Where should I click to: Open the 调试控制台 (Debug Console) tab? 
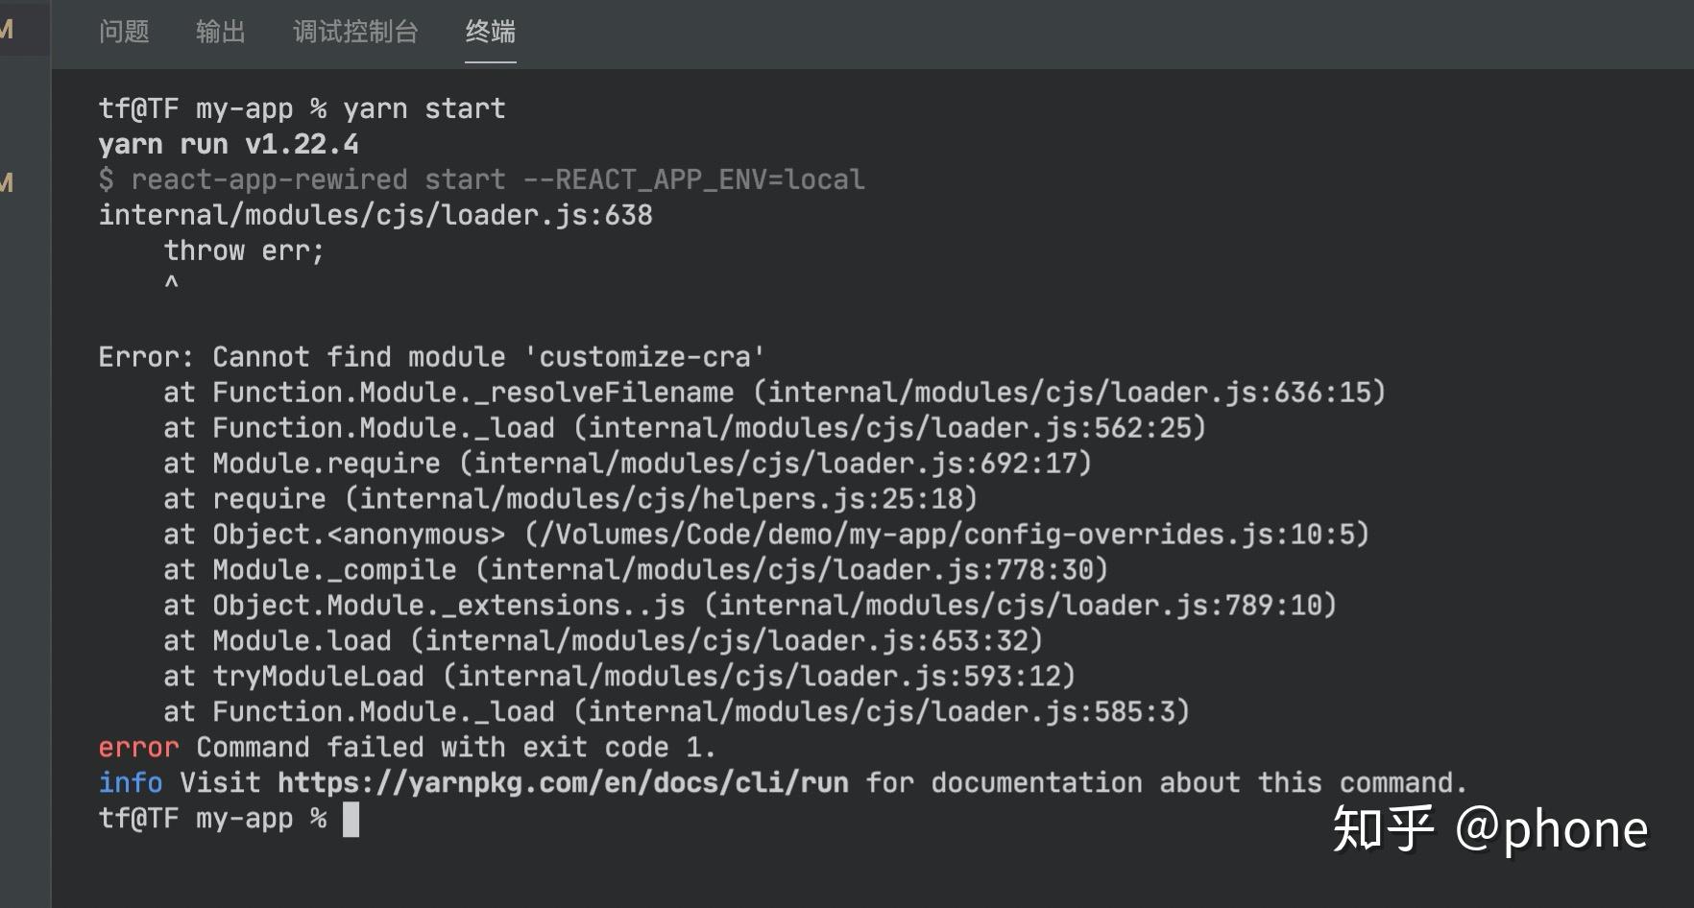click(x=354, y=32)
